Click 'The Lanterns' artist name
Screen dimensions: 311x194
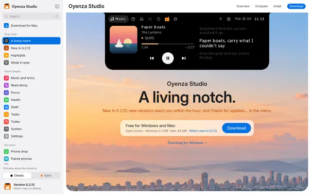point(151,32)
